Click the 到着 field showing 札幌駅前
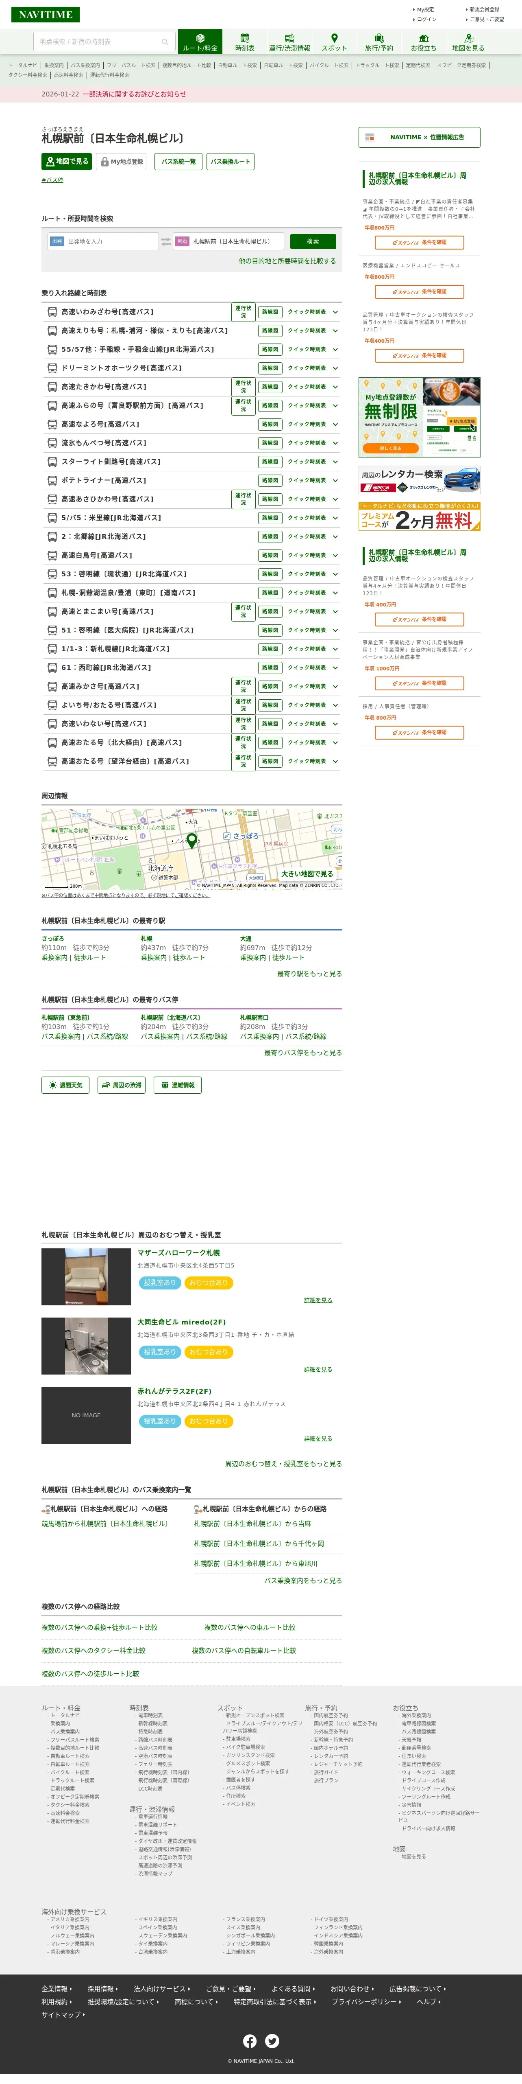 228,241
